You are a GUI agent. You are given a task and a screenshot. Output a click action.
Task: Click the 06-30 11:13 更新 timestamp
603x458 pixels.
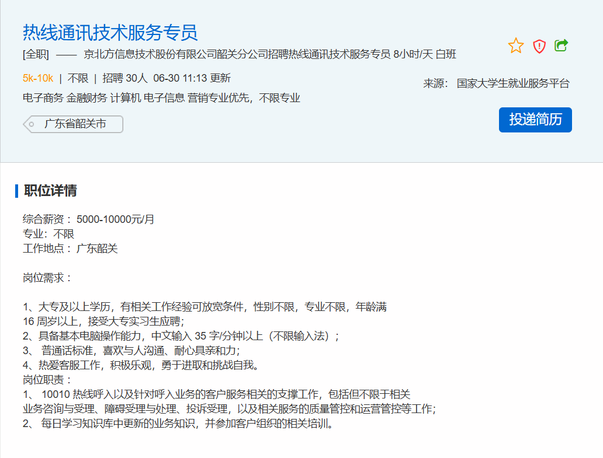click(x=192, y=78)
